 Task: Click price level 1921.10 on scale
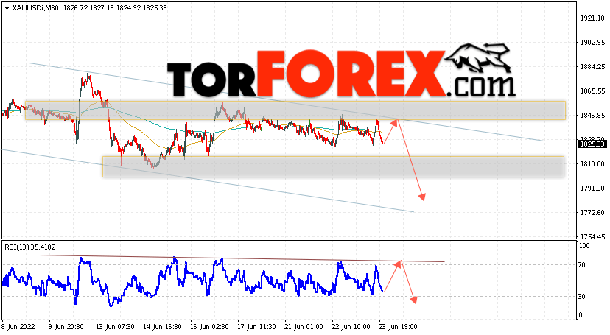tap(592, 18)
